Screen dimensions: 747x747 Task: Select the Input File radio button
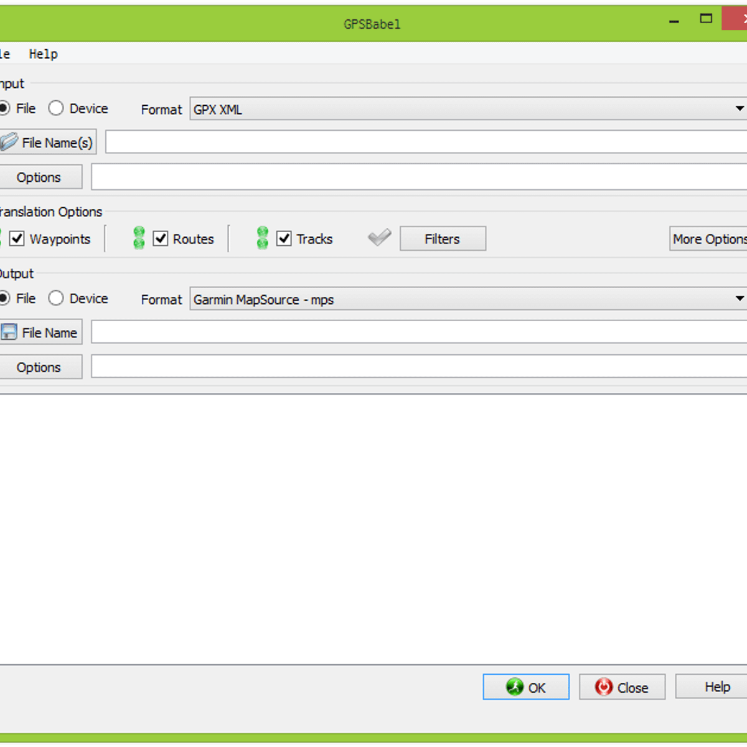[x=4, y=108]
